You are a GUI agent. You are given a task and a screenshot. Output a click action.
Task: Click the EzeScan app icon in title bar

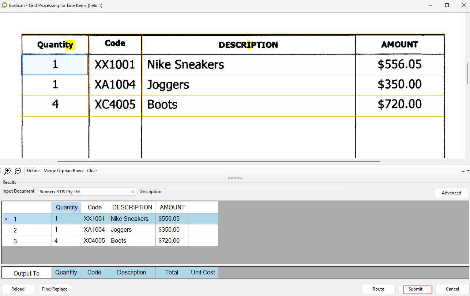point(4,5)
